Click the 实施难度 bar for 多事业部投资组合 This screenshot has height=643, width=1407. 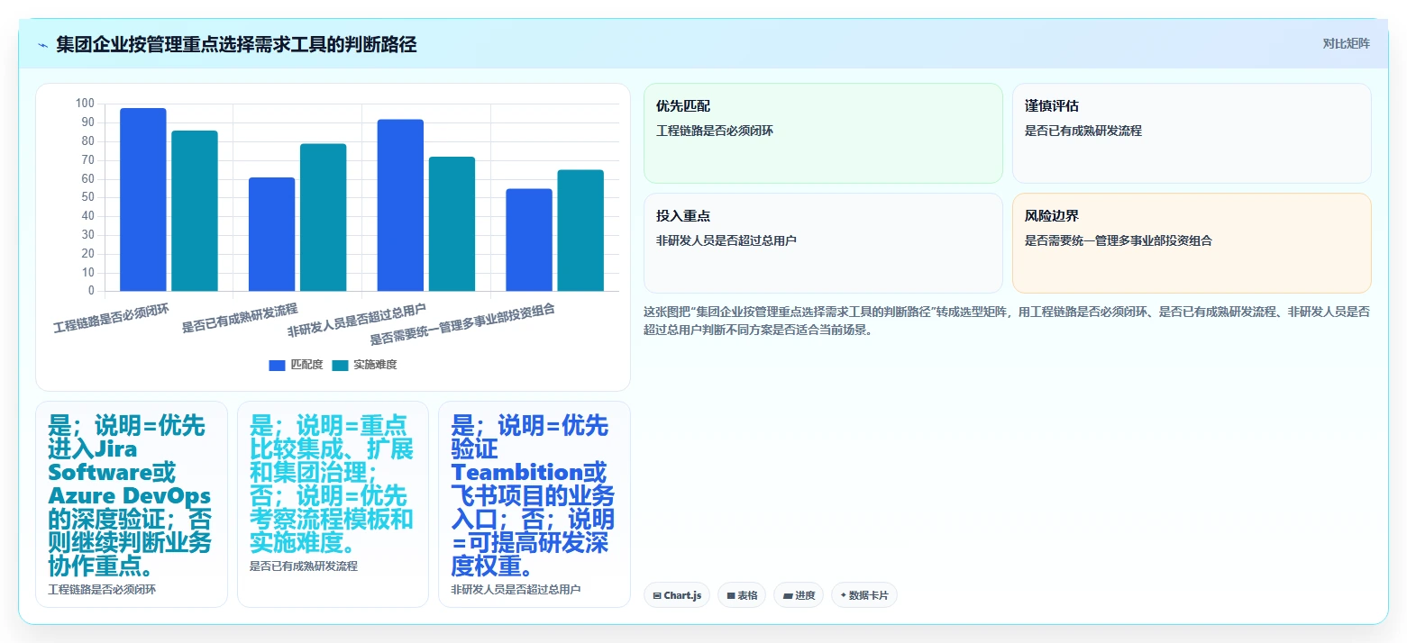[580, 231]
